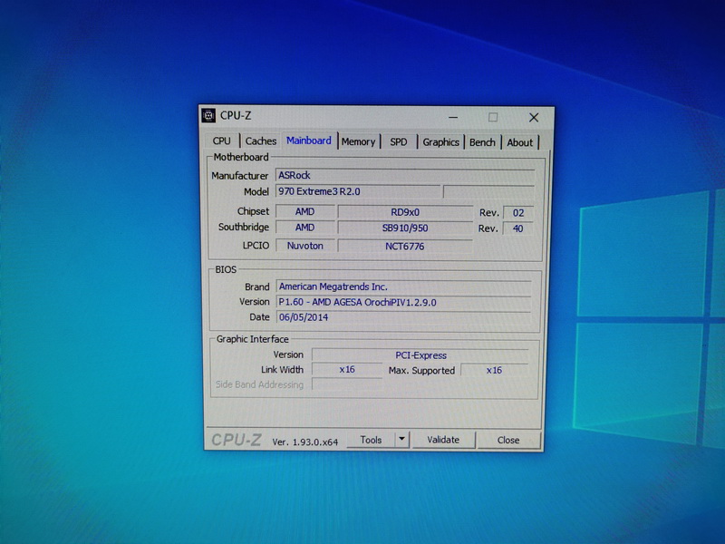Click southbridge revision value 40
This screenshot has height=544, width=725.
point(517,228)
